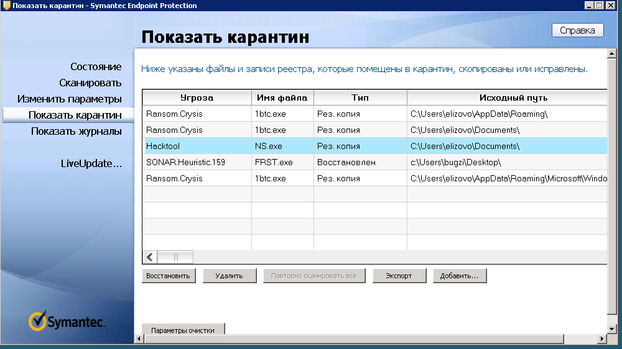622x349 pixels.
Task: Close the Symantec window
Action: tap(611, 6)
